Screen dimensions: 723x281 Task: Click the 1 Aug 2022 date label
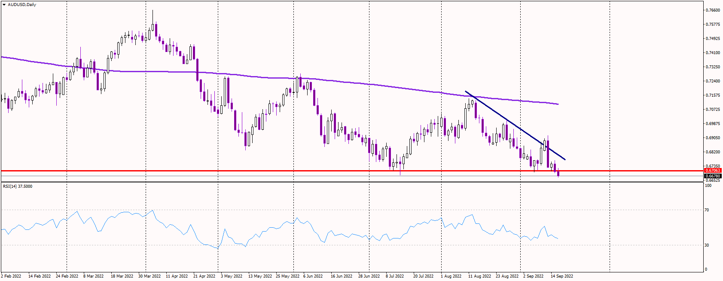(x=451, y=276)
